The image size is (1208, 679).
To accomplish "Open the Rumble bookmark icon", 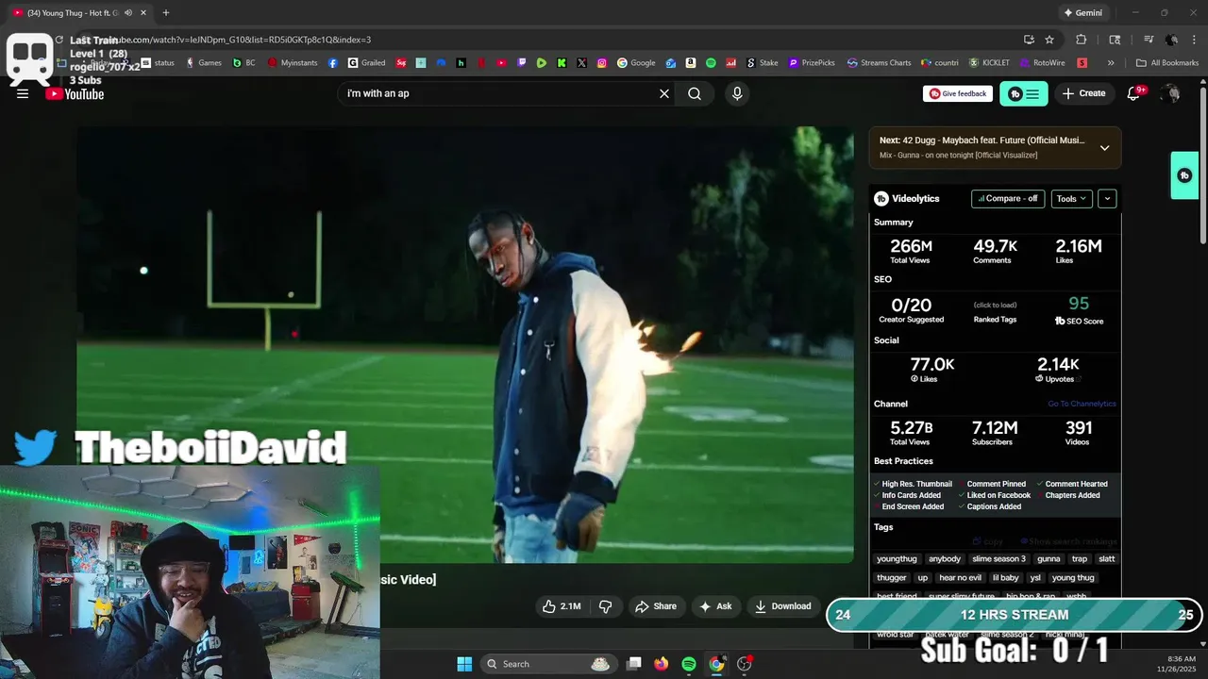I will [x=542, y=63].
